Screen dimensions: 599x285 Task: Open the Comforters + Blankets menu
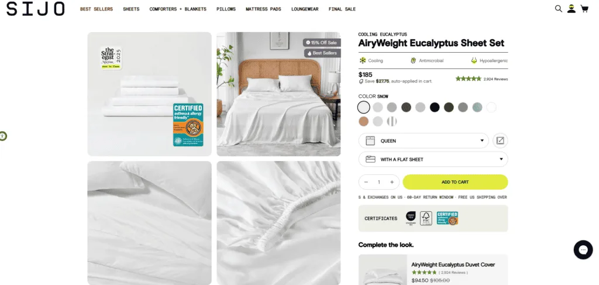[x=178, y=9]
